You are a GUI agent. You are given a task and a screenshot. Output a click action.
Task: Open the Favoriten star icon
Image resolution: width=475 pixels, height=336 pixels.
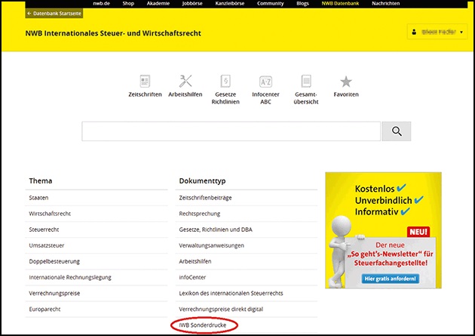coord(345,82)
